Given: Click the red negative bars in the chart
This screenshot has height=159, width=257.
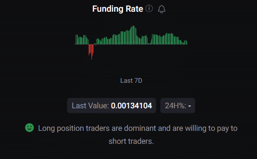Looking at the screenshot, I should (91, 51).
